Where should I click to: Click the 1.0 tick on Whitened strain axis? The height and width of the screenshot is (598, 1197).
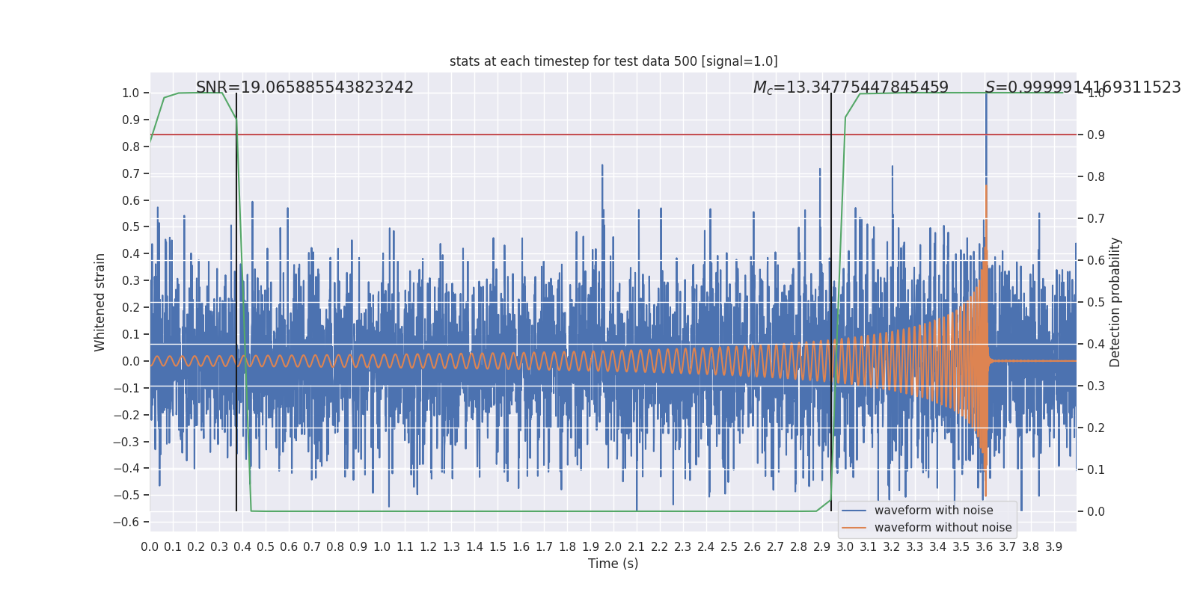pyautogui.click(x=130, y=93)
